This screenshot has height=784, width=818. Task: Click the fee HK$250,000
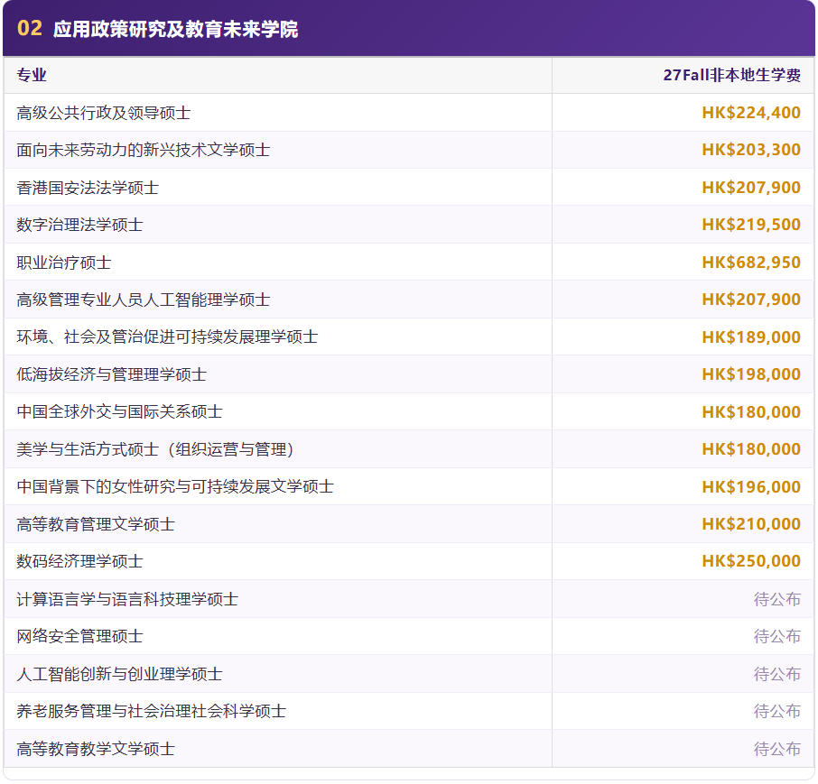(x=751, y=561)
